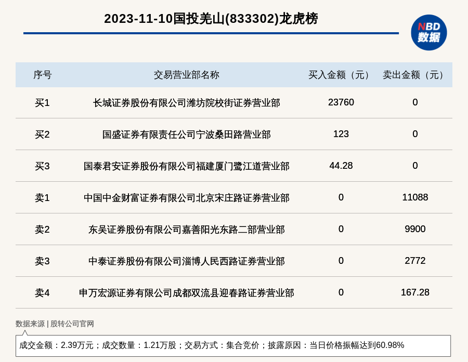Click the NBD 数据 logo badge
This screenshot has width=468, height=362.
(x=428, y=33)
